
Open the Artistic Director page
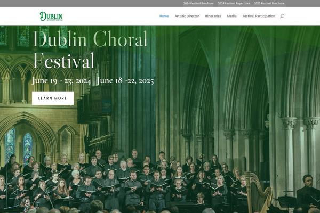click(x=187, y=16)
